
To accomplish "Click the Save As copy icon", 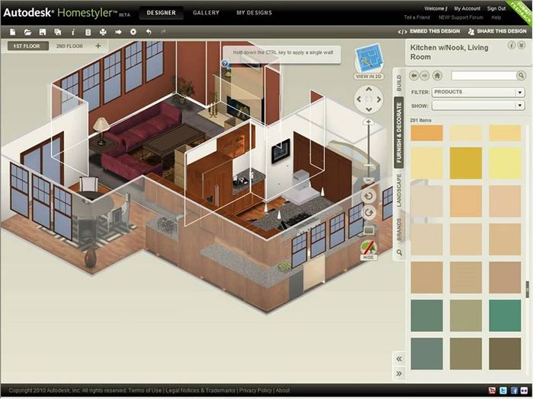I will pyautogui.click(x=58, y=32).
